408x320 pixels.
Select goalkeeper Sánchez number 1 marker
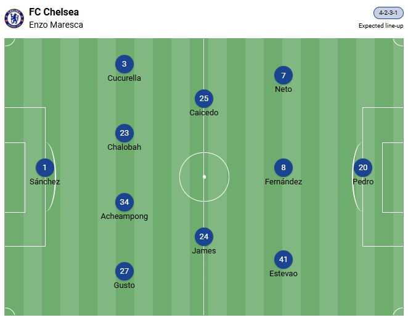(x=44, y=168)
